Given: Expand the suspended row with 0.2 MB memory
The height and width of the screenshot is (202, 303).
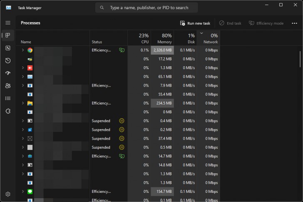Looking at the screenshot, I should point(23,130).
